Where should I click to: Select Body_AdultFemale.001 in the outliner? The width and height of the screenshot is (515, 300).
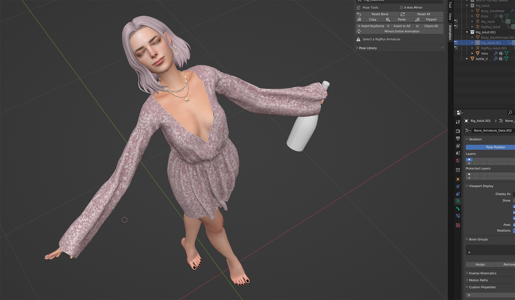click(x=498, y=38)
